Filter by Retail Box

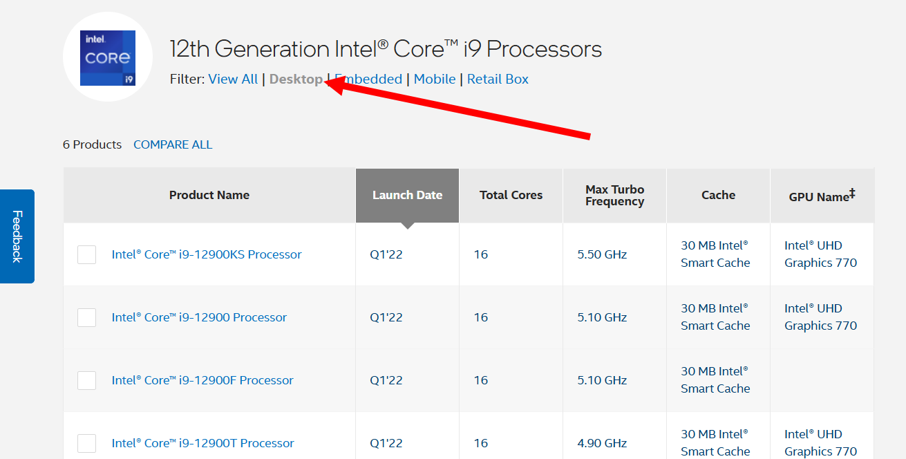tap(498, 79)
